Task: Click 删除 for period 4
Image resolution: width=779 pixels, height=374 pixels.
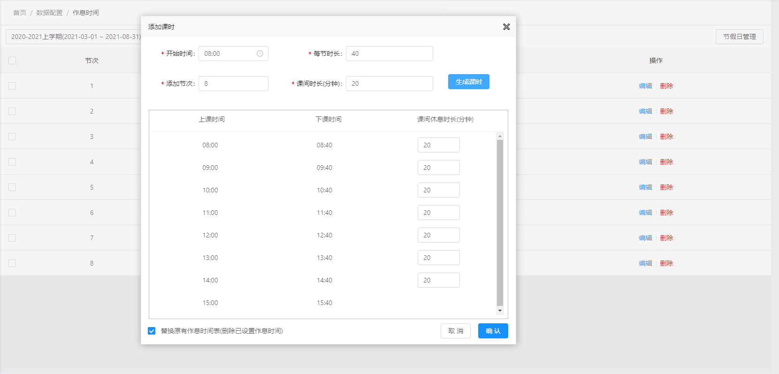Action: pos(666,162)
